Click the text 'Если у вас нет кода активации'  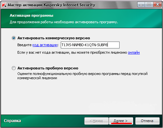[x=43, y=53]
